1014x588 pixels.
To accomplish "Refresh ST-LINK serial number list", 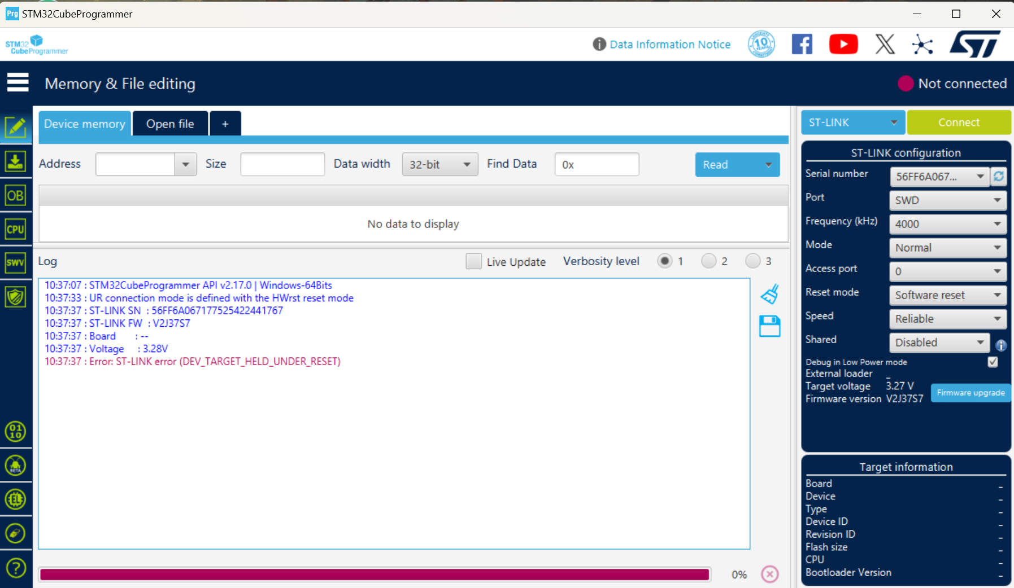I will [999, 176].
